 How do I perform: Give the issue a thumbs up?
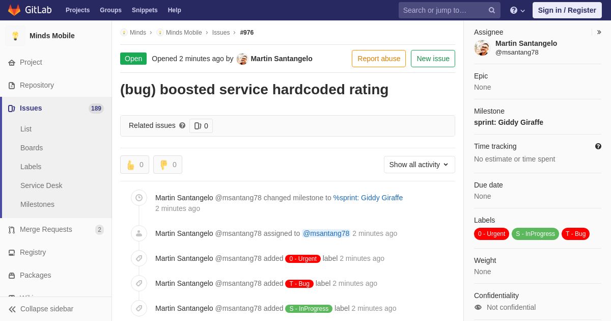134,165
